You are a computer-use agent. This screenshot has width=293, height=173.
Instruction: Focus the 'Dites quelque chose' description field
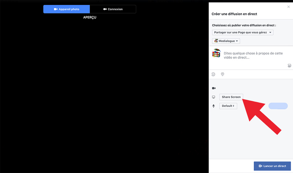(253, 55)
